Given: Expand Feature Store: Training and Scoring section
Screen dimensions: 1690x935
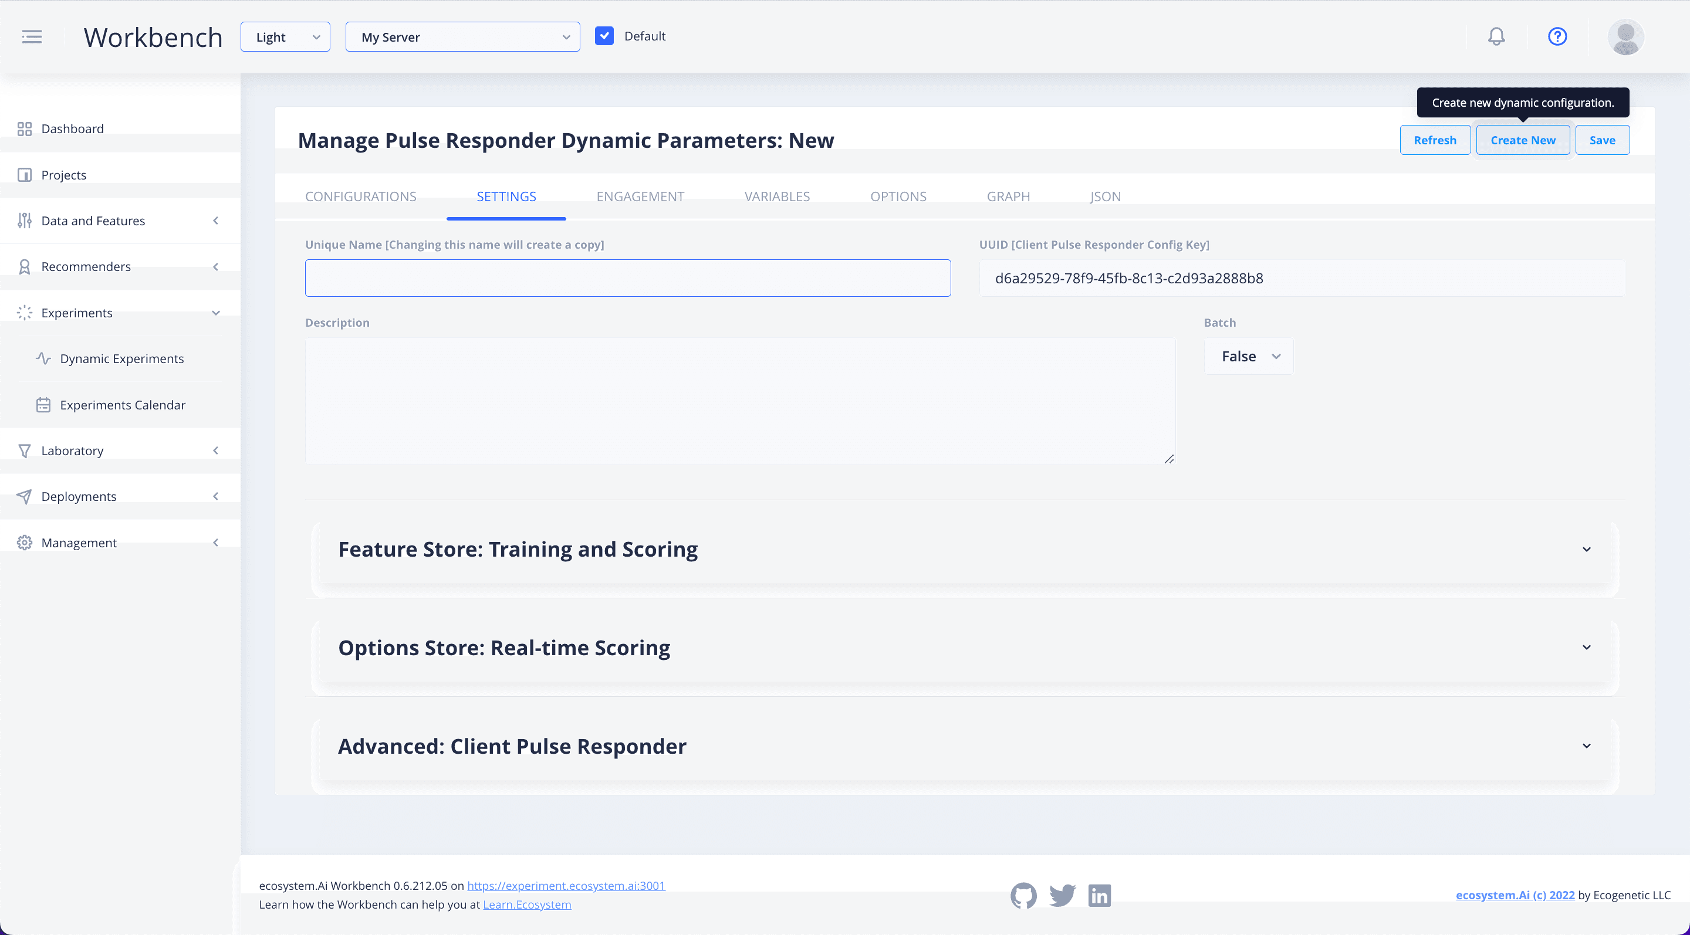Looking at the screenshot, I should 964,550.
